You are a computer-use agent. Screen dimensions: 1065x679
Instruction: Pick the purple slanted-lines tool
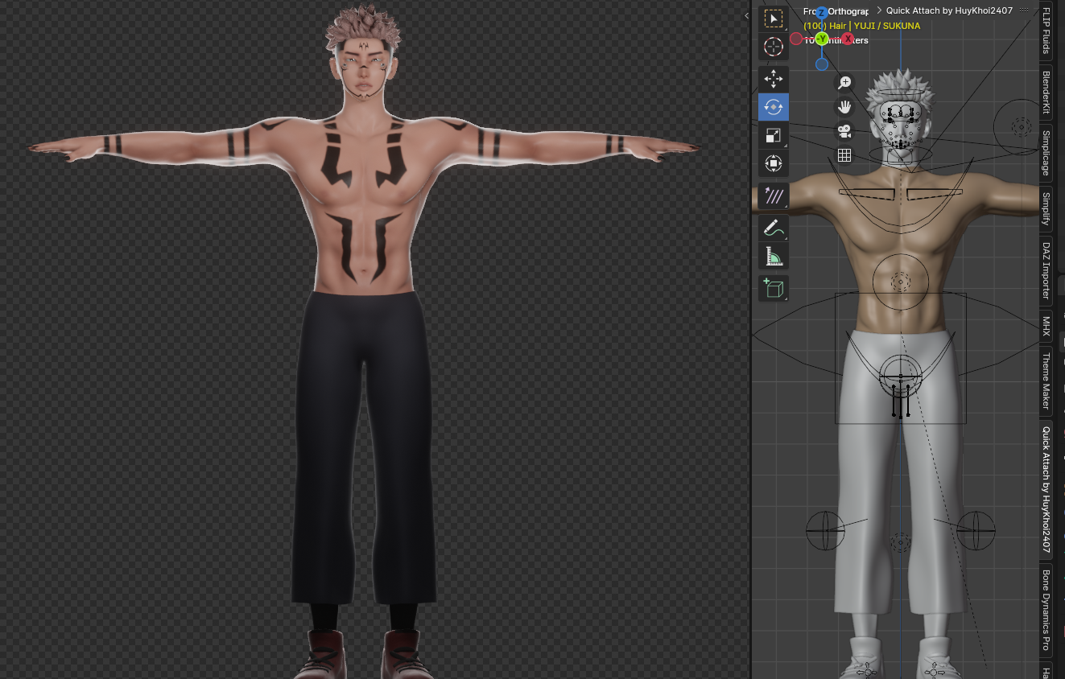point(773,196)
